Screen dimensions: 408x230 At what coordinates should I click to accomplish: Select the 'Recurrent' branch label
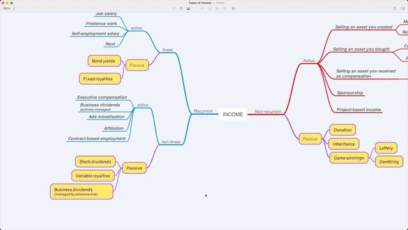(x=203, y=111)
